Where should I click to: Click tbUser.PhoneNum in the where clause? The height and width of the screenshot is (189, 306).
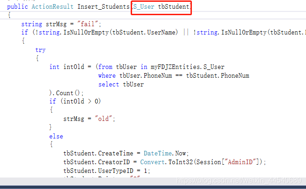[x=145, y=76]
